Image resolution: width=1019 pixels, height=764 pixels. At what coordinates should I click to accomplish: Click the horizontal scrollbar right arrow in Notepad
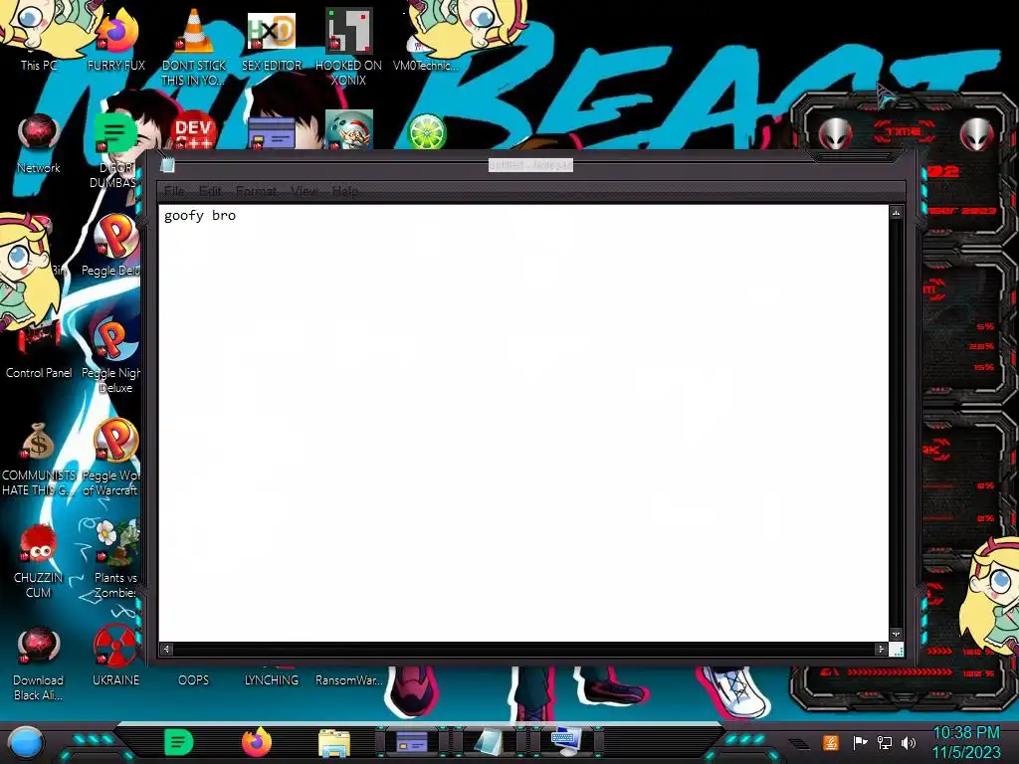click(881, 649)
